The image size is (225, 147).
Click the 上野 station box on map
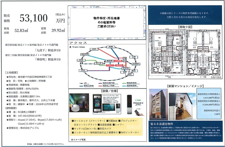(134, 57)
